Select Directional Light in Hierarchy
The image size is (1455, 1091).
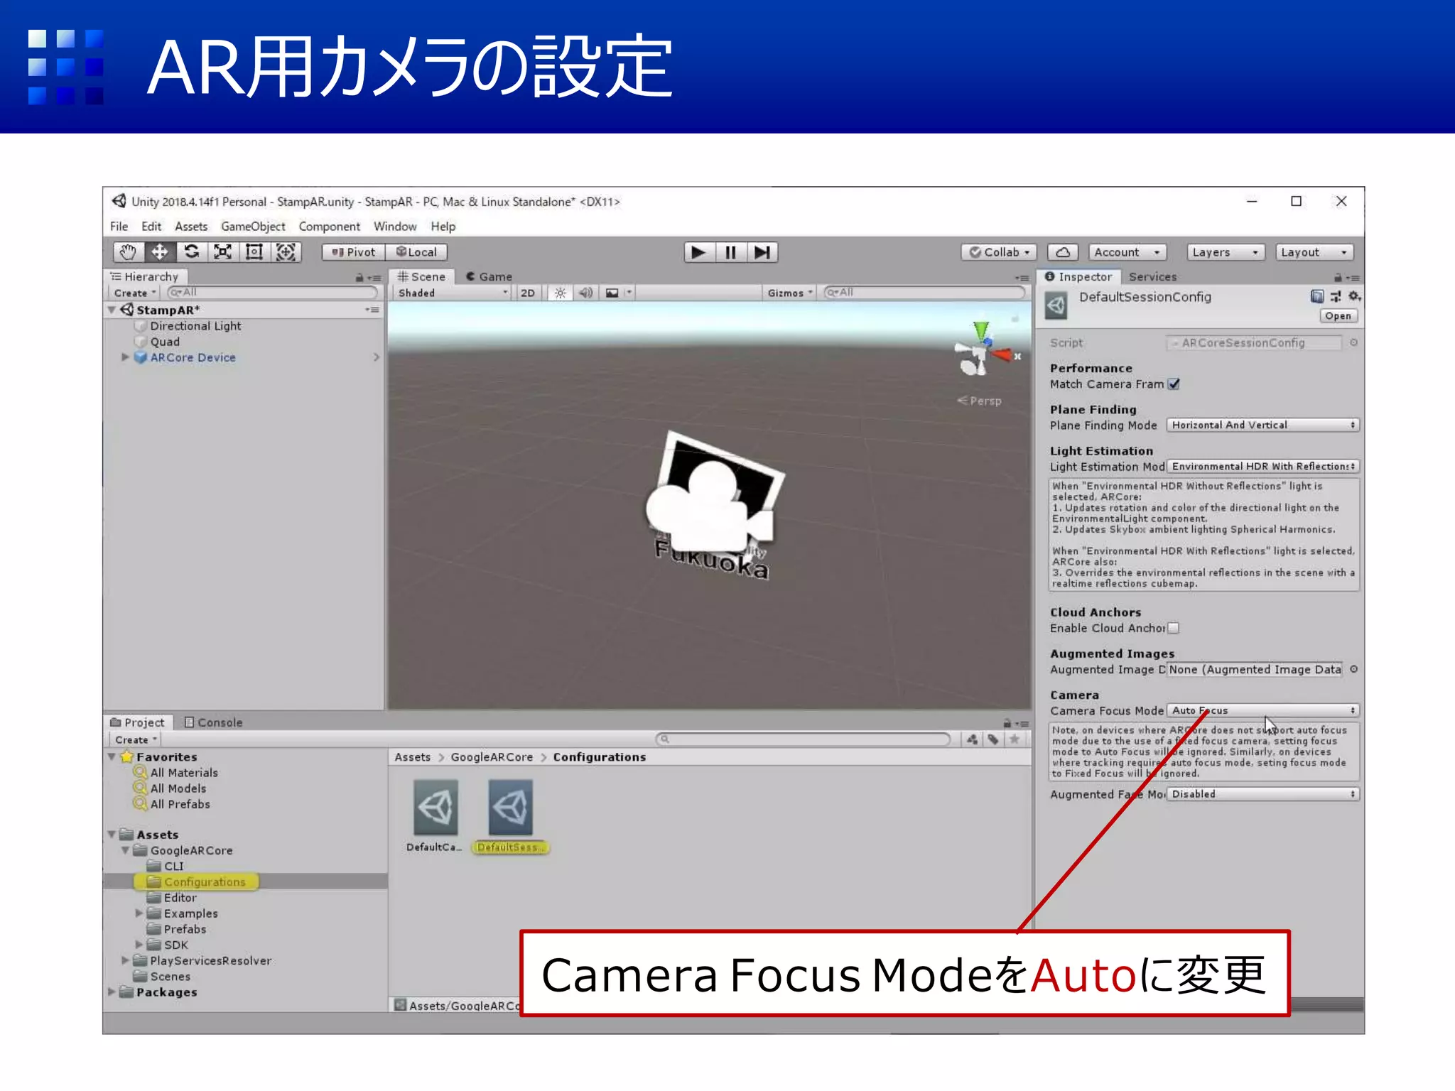pos(195,326)
